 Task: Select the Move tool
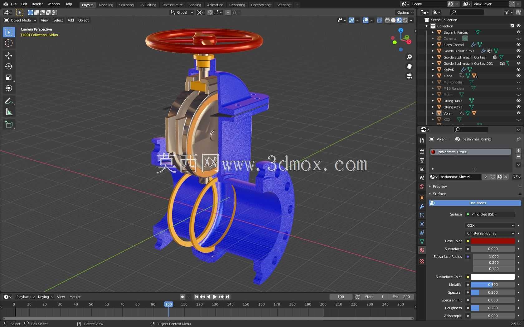pyautogui.click(x=9, y=56)
